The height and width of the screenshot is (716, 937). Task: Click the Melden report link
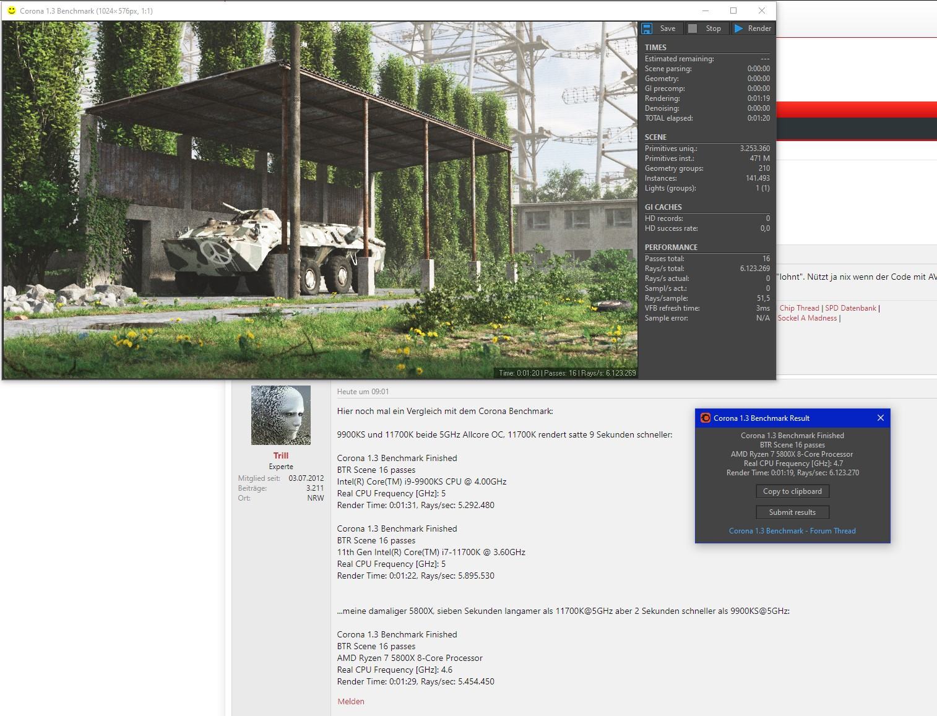coord(351,701)
